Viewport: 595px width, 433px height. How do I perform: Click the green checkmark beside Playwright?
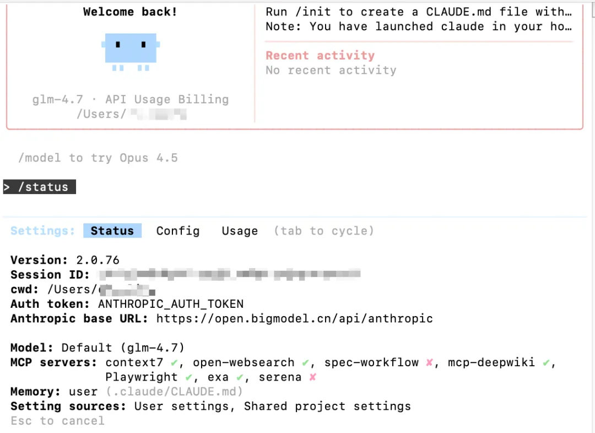[x=188, y=377]
